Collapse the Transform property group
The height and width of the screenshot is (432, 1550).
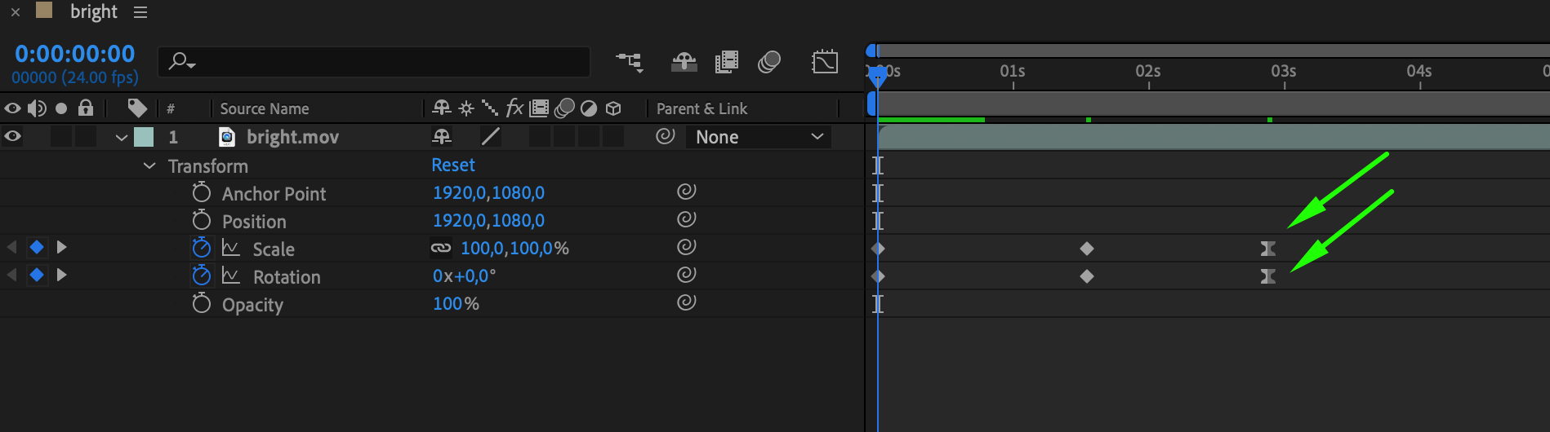(149, 166)
